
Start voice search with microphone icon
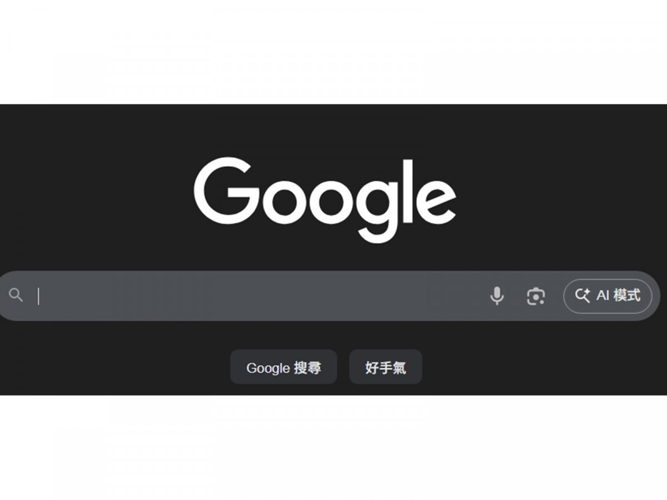pyautogui.click(x=497, y=296)
